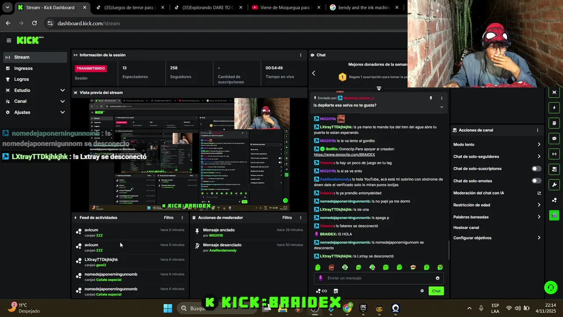Open the Stream section in the sidebar
The height and width of the screenshot is (317, 563).
click(x=34, y=57)
